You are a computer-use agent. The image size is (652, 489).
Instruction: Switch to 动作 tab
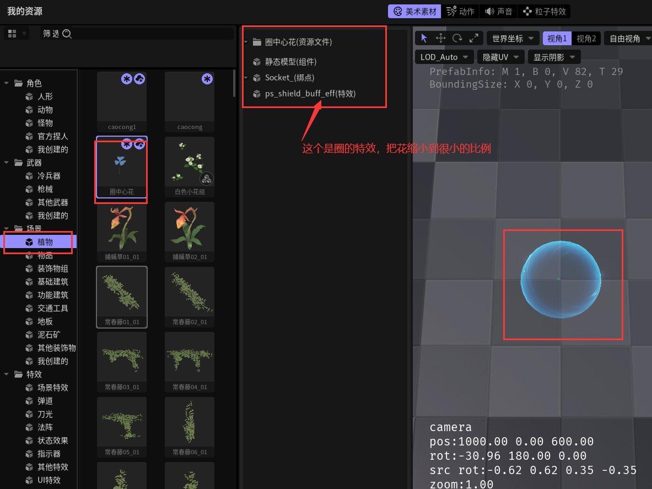[x=460, y=12]
